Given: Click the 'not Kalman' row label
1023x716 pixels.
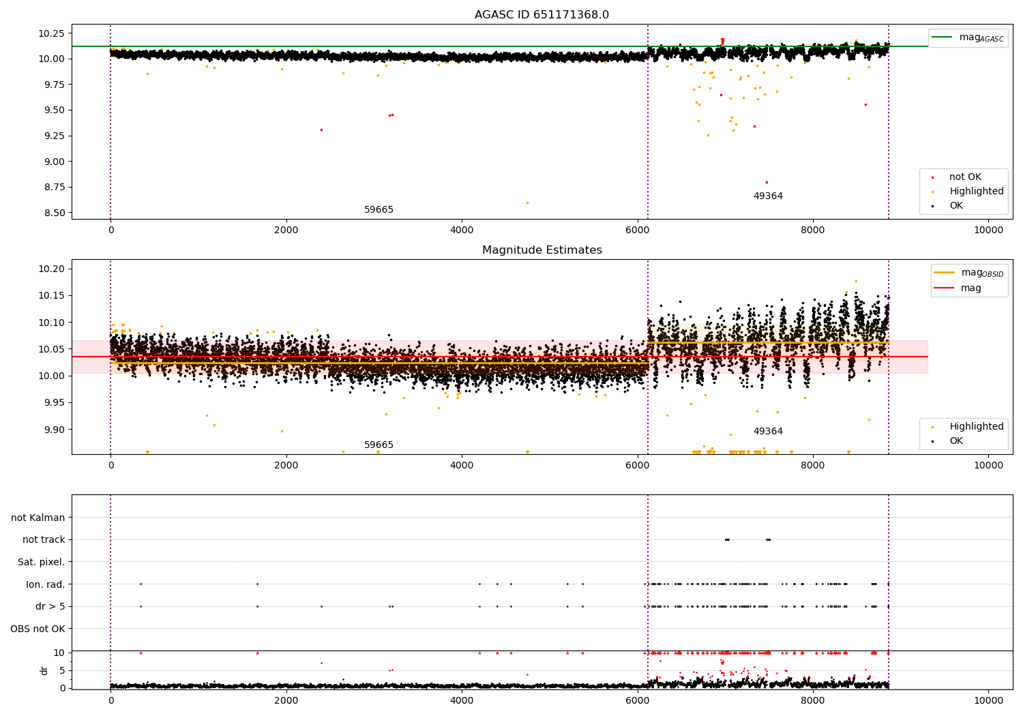Looking at the screenshot, I should 38,518.
